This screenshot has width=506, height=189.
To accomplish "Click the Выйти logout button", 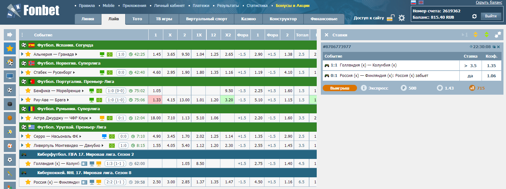I will (491, 16).
